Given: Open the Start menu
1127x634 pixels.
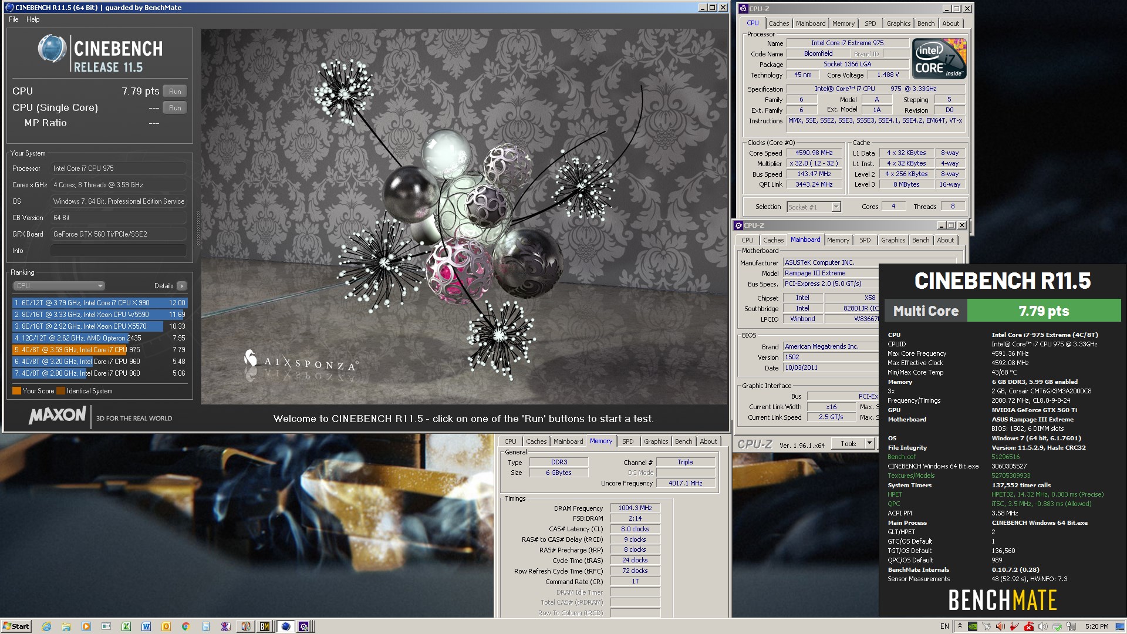Looking at the screenshot, I should coord(16,626).
